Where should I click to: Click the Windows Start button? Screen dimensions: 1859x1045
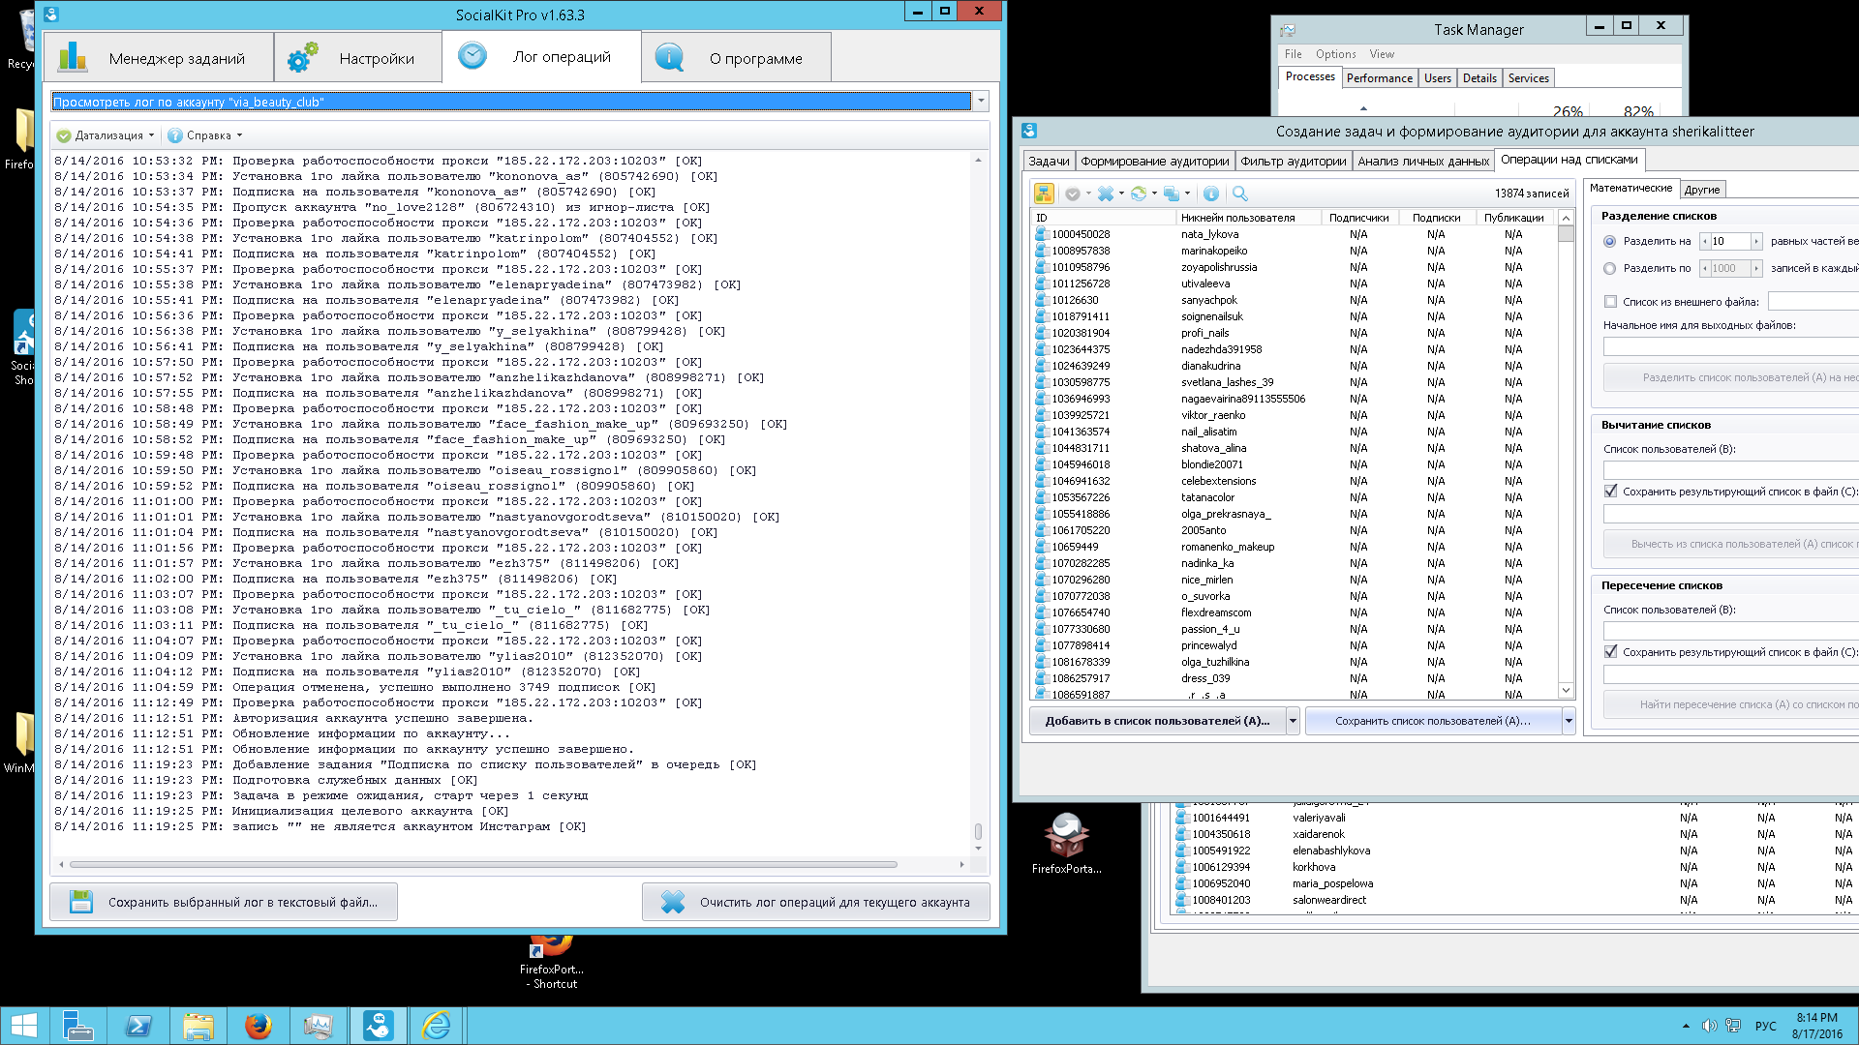pos(23,1026)
